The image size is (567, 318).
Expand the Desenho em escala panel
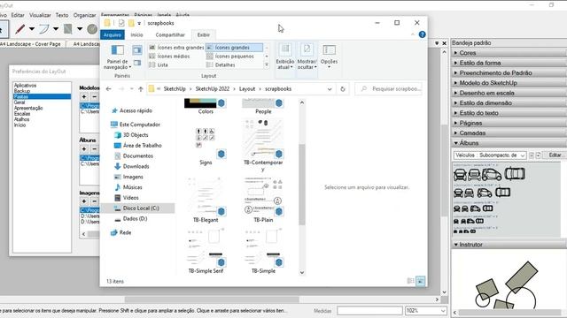509,93
